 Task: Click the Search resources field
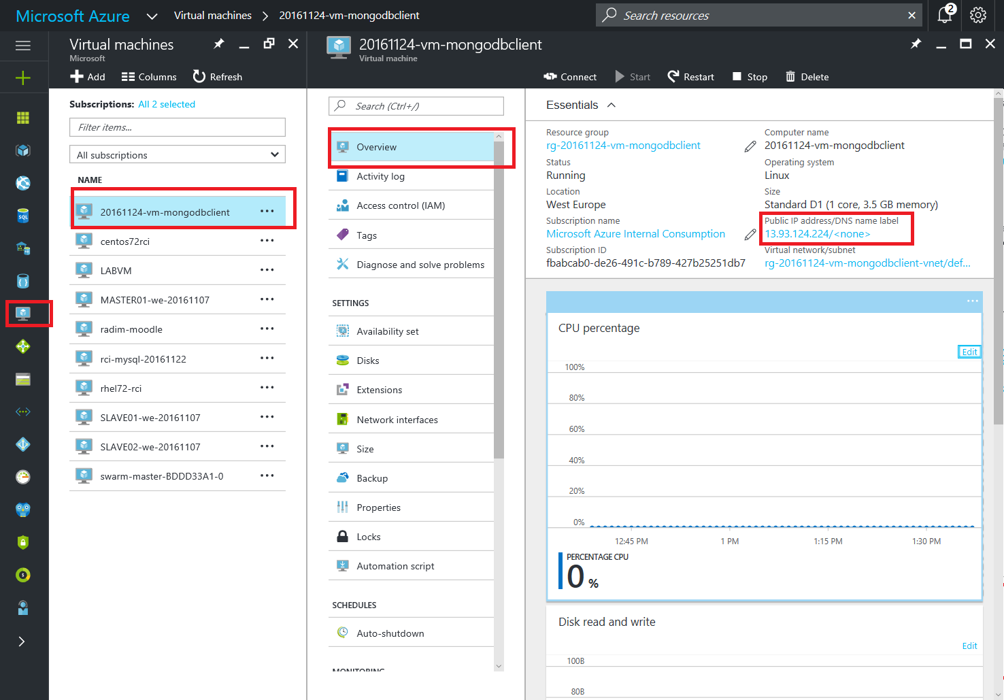point(758,15)
